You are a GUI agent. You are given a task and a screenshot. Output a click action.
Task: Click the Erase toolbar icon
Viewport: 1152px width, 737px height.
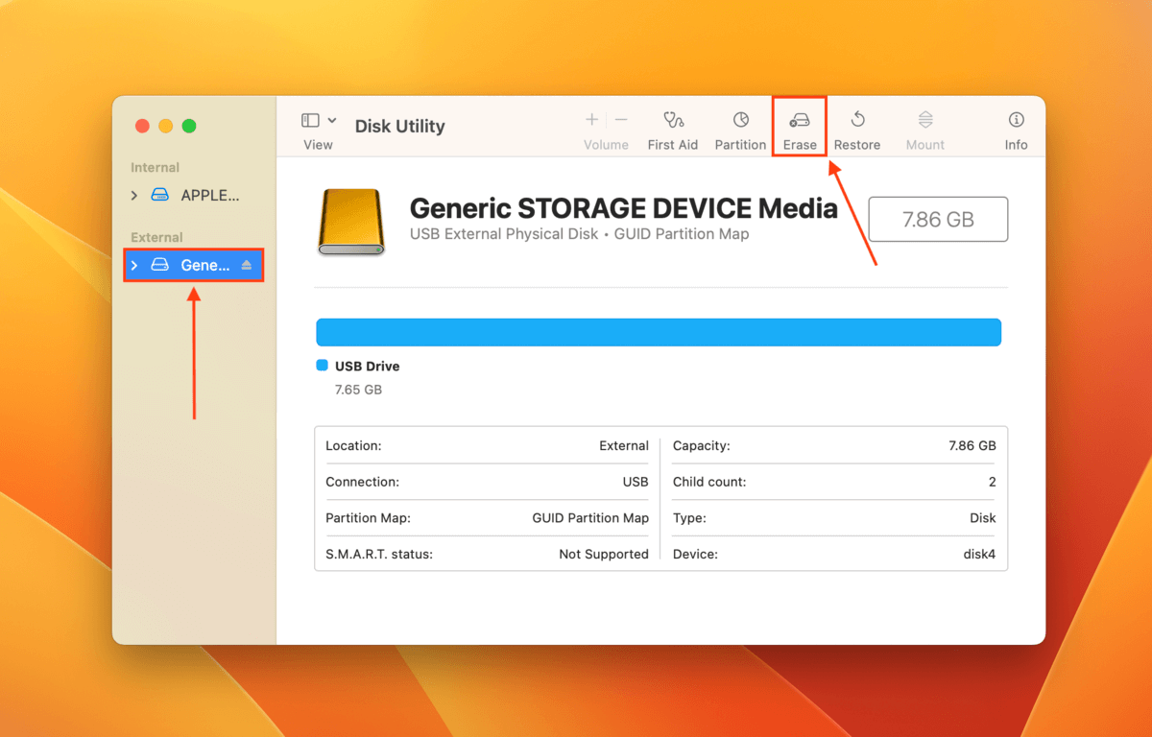click(799, 121)
